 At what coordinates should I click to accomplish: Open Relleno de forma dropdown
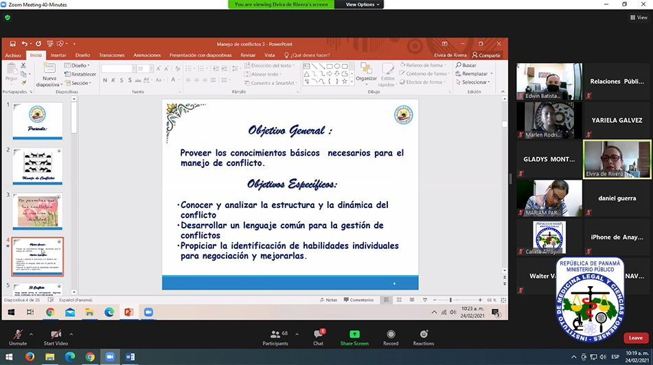click(423, 65)
